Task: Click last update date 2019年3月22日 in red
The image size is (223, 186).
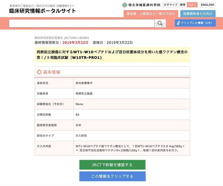Action: pyautogui.click(x=75, y=43)
